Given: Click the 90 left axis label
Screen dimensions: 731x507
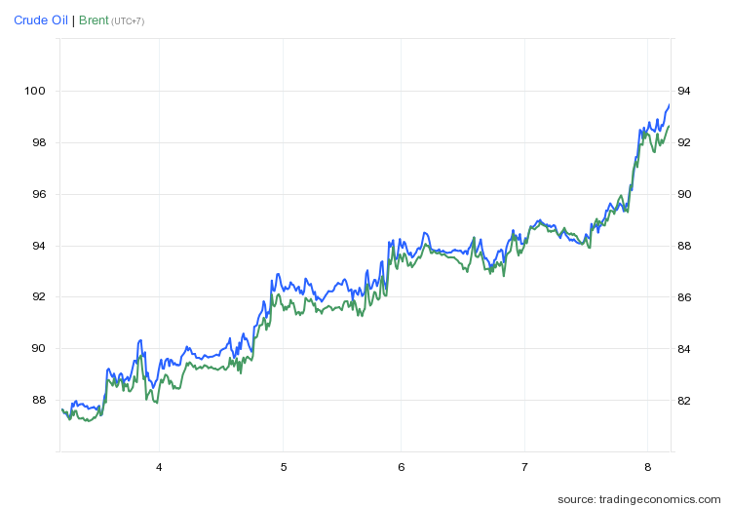Looking at the screenshot, I should (x=37, y=348).
